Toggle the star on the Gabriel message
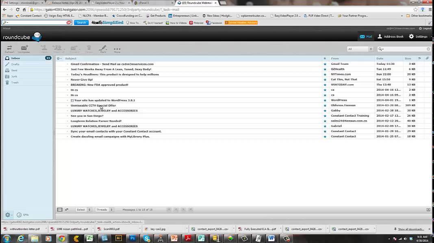Image resolution: width=434 pixels, height=243 pixels. click(325, 126)
